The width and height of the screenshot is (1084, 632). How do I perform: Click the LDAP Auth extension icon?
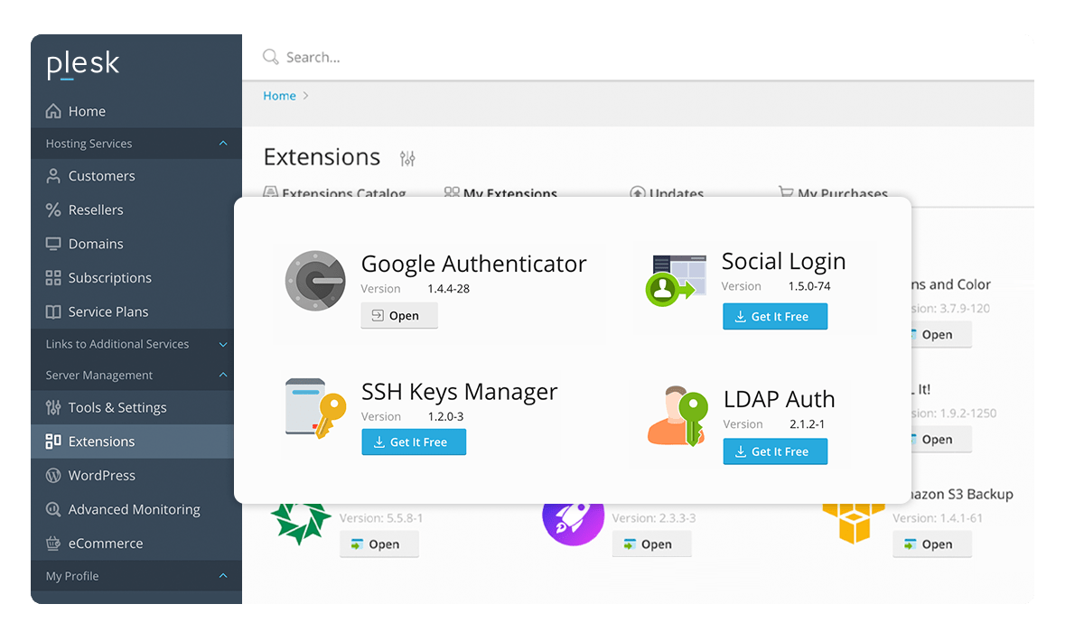coord(677,416)
